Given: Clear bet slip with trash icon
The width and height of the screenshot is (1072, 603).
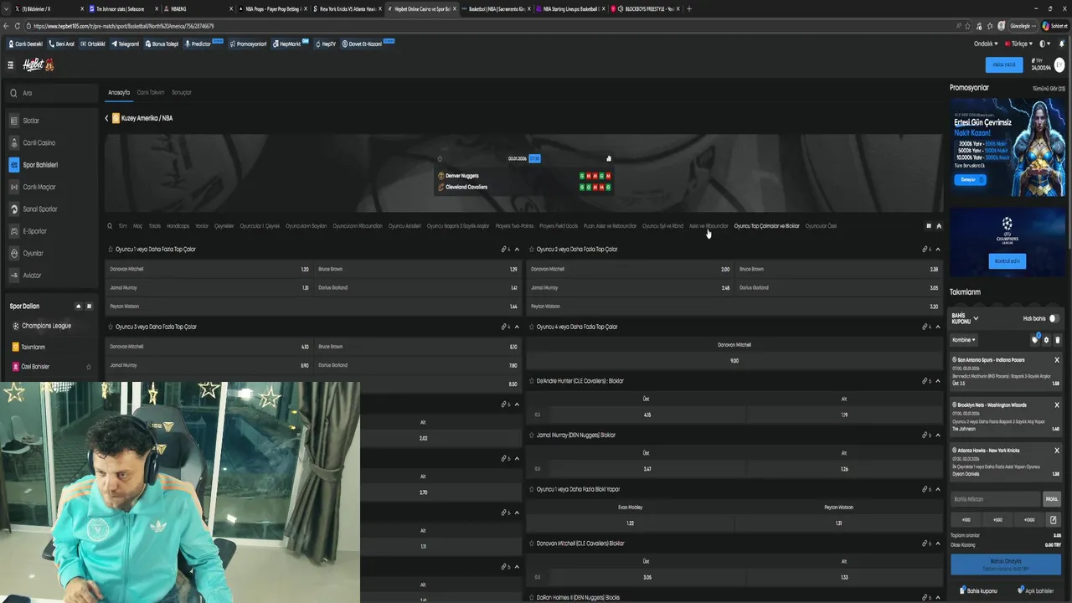Looking at the screenshot, I should (1057, 340).
